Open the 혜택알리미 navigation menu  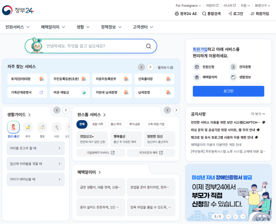[x=53, y=27]
